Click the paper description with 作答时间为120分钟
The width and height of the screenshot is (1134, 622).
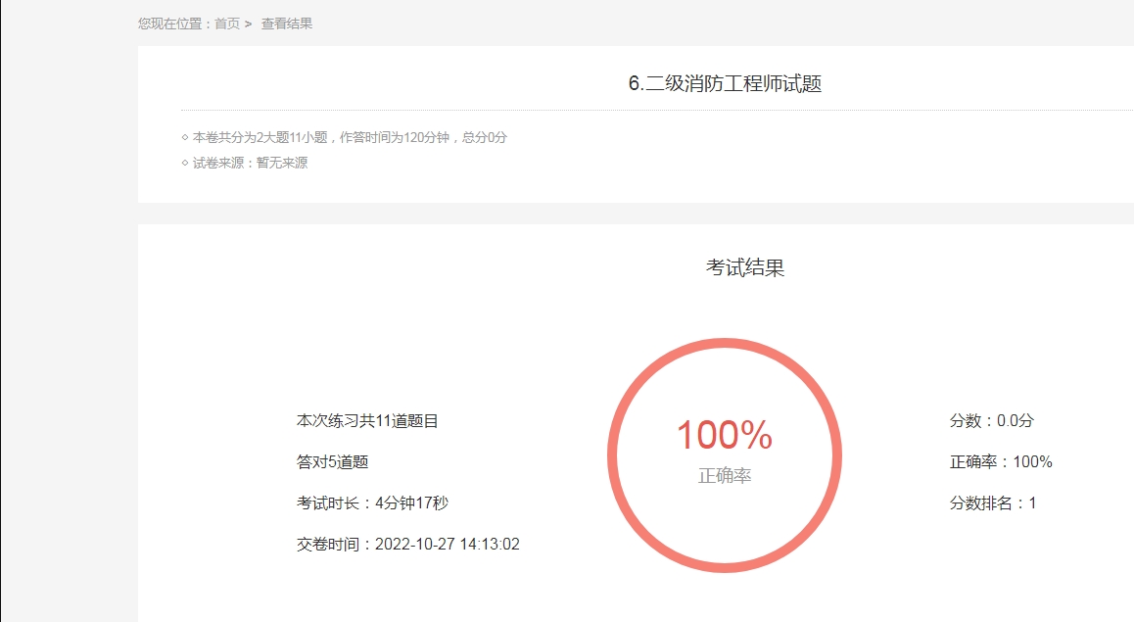point(350,137)
